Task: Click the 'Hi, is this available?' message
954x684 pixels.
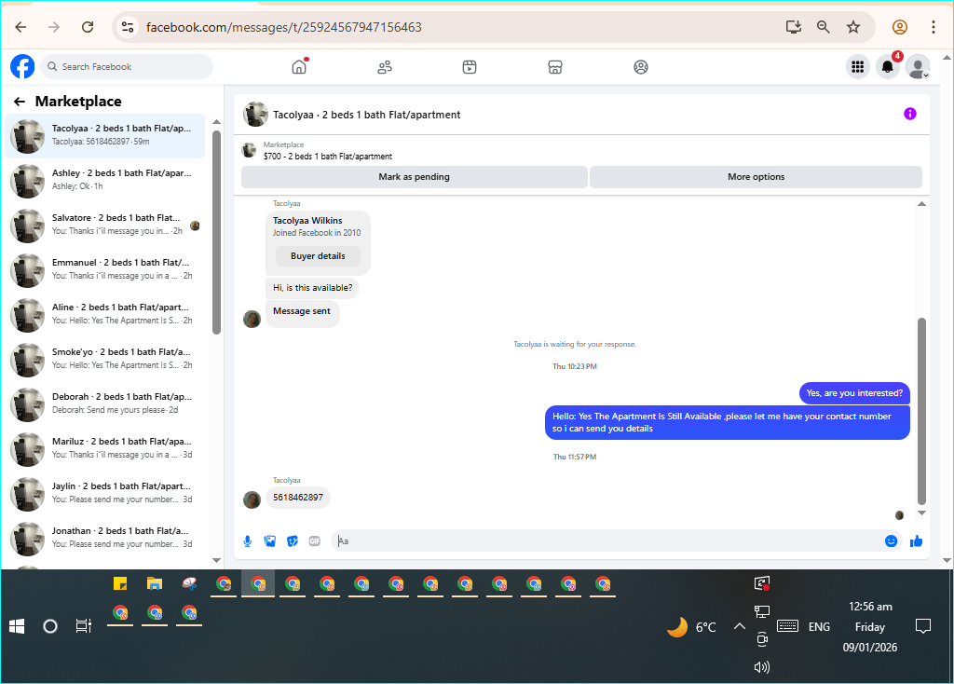Action: 313,288
